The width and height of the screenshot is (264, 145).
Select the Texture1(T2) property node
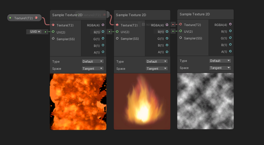[24, 18]
